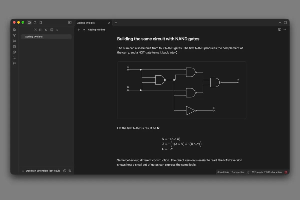Open the command palette

pyautogui.click(x=14, y=57)
